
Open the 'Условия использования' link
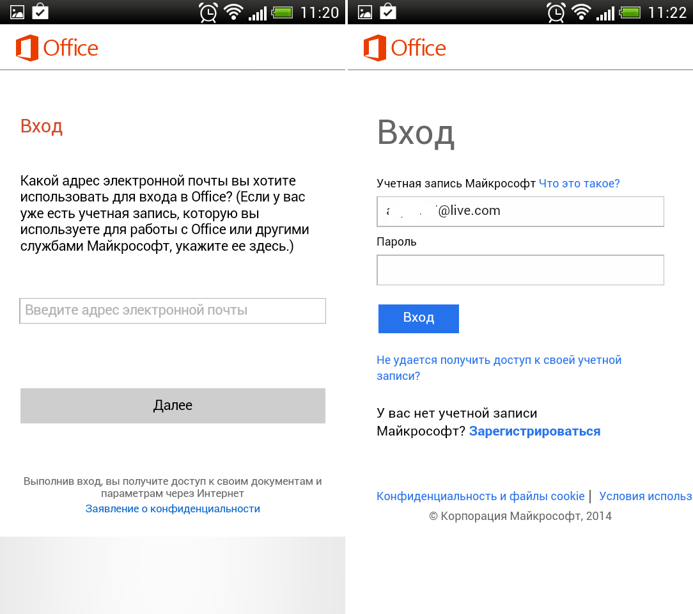[x=646, y=496]
